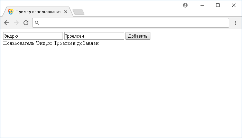Click the page favicon on the tab

pos(11,12)
